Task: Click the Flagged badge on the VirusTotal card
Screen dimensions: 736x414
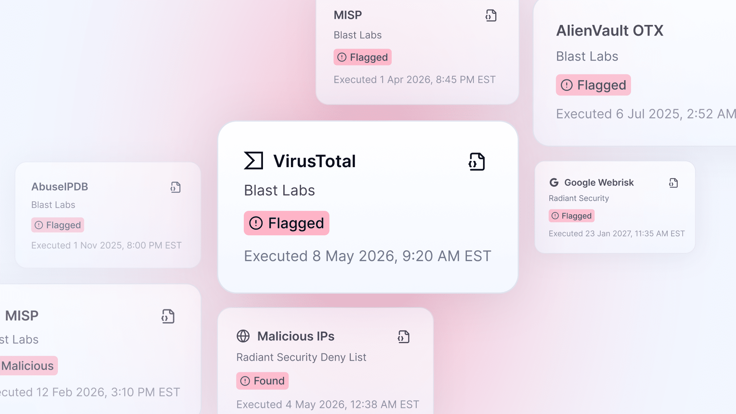Action: click(286, 223)
